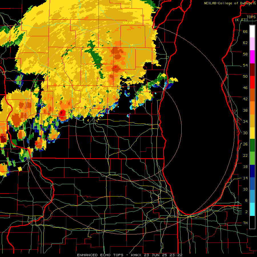This screenshot has width=257, height=257.
Task: Click the dark green legend swatch
Action: (252, 145)
